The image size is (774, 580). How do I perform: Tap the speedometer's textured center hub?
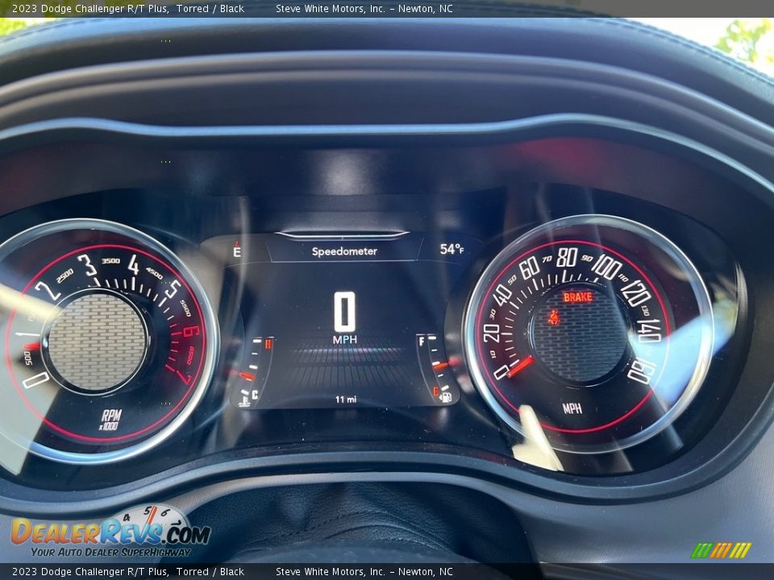[x=580, y=333]
